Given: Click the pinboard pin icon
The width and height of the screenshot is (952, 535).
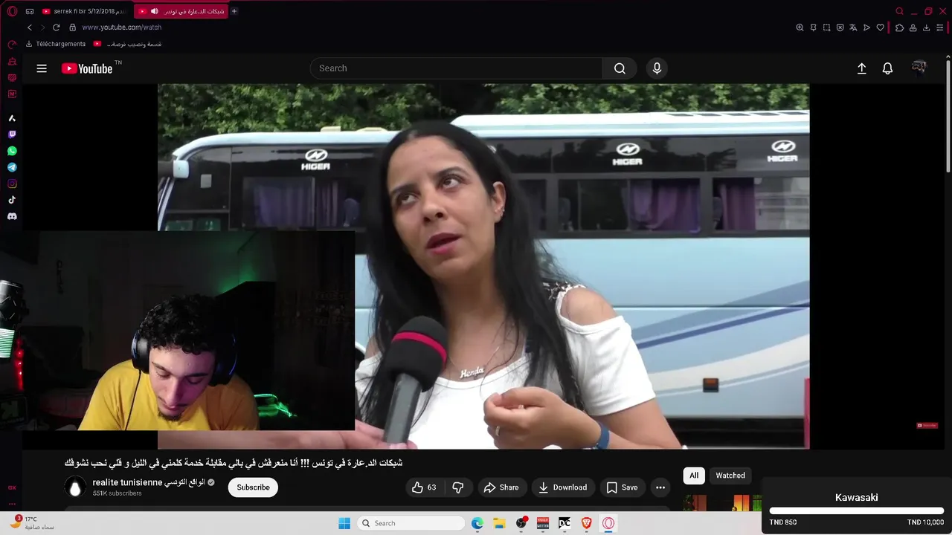Looking at the screenshot, I should click(813, 27).
